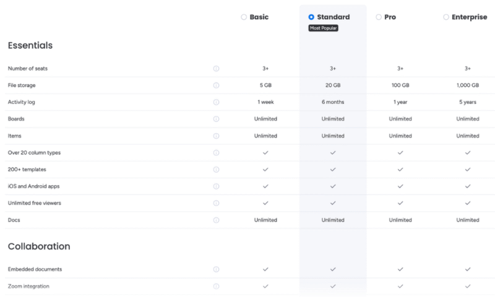Show info for Unlimited free viewers
The width and height of the screenshot is (495, 297).
pyautogui.click(x=217, y=202)
